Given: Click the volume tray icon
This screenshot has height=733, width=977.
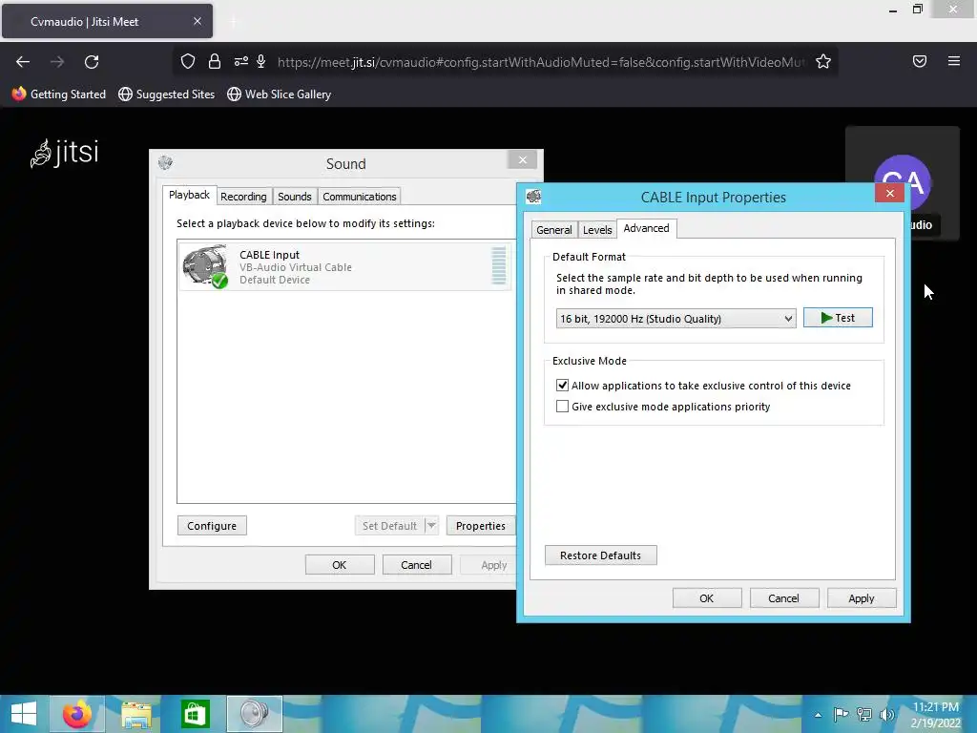Looking at the screenshot, I should tap(886, 714).
